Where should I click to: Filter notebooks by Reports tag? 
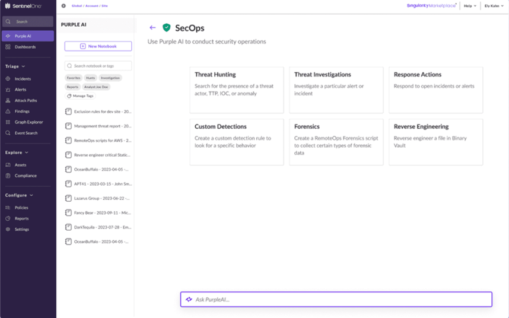pos(72,87)
